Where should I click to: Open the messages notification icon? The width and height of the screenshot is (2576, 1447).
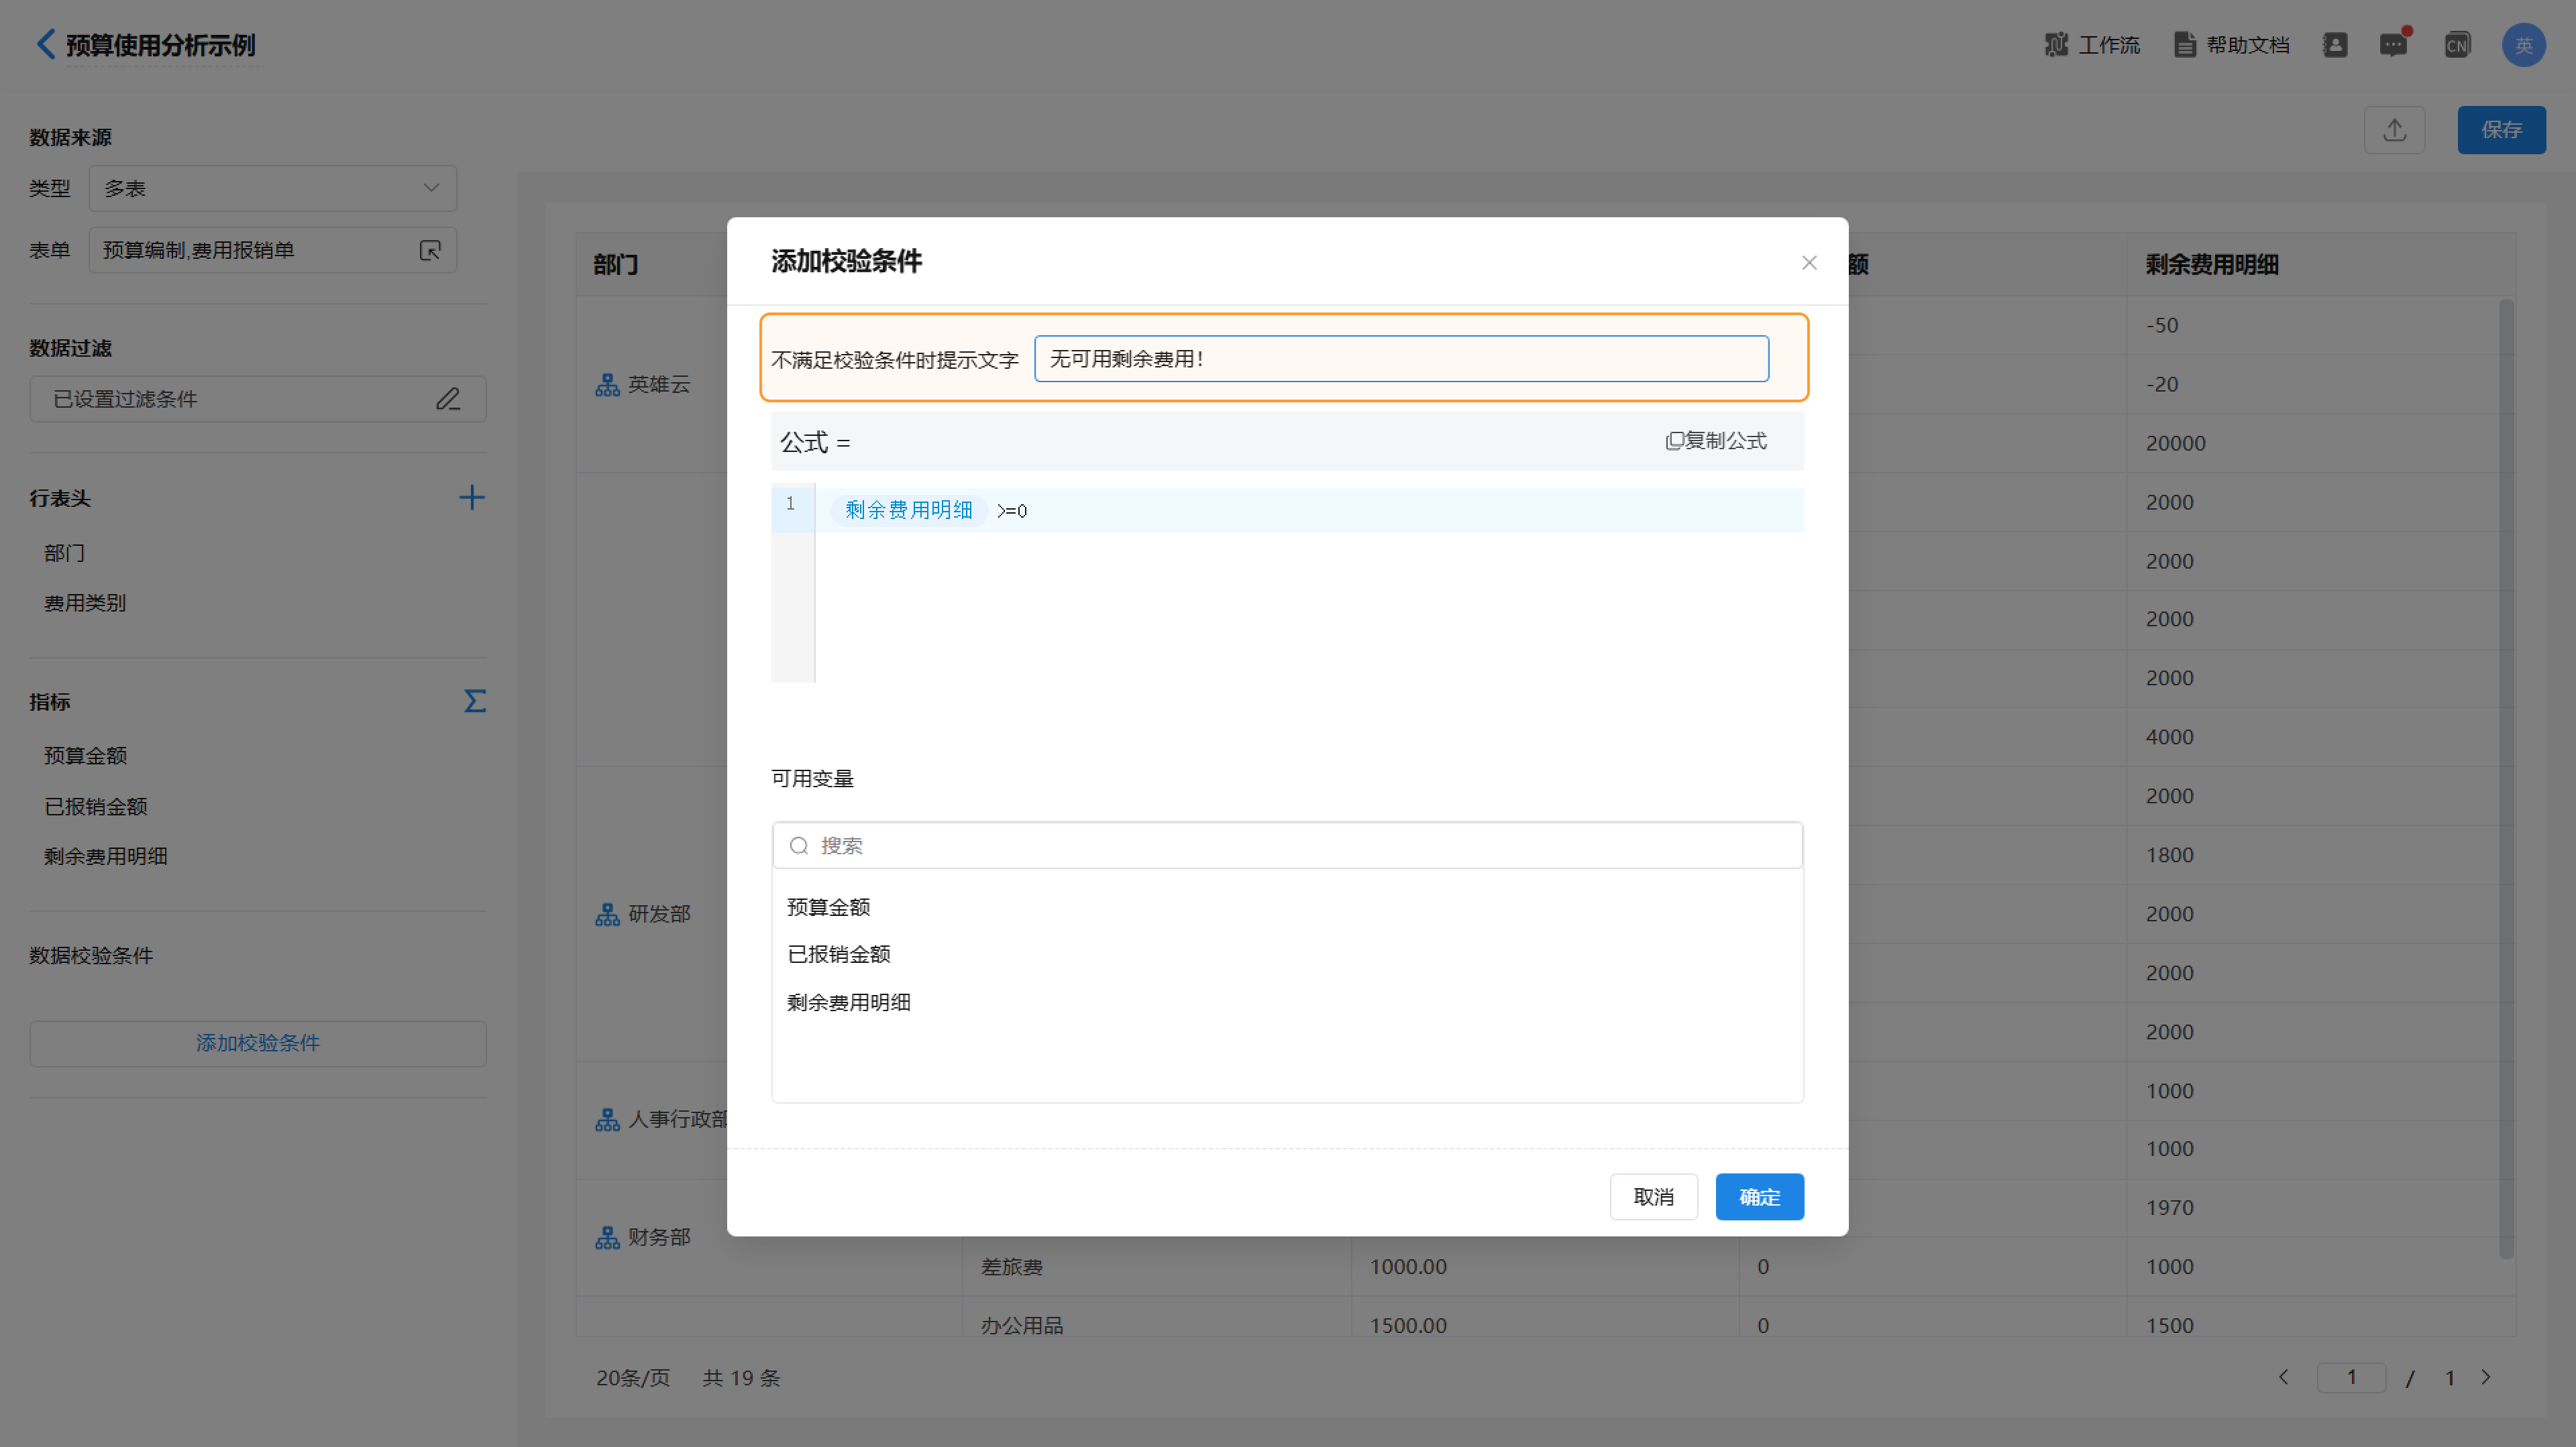pos(2393,45)
